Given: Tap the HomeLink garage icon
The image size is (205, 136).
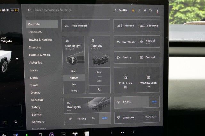Looking at the screenshot, I should pyautogui.click(x=145, y=11).
